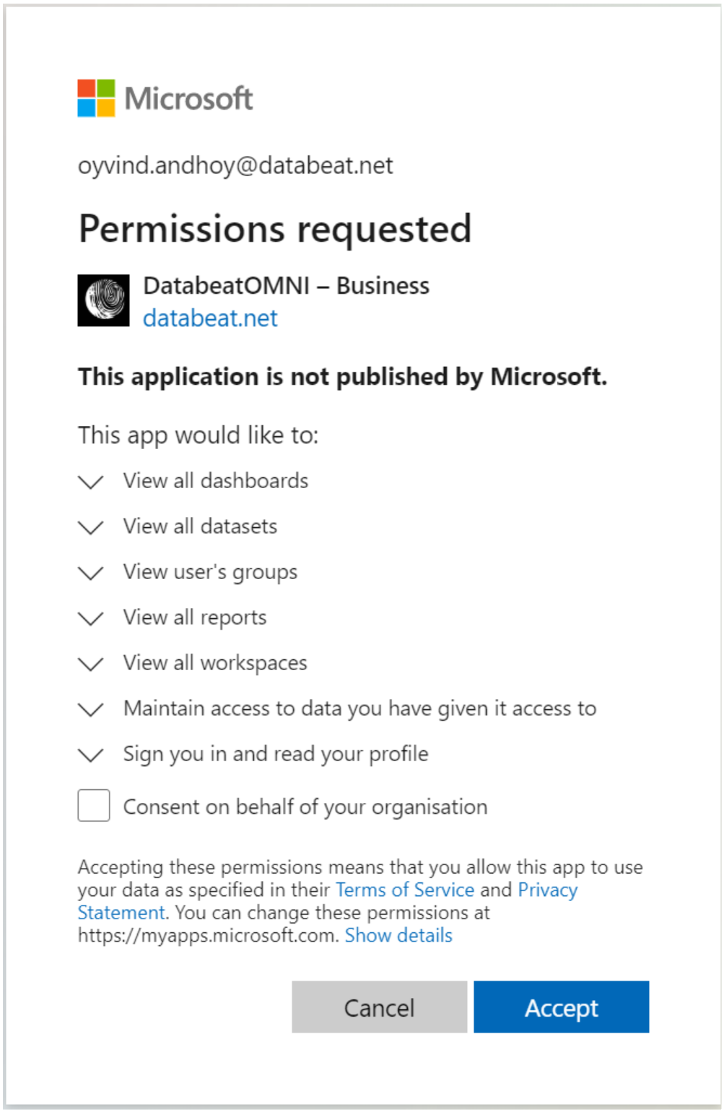This screenshot has width=724, height=1112.
Task: Expand the Sign you in permission
Action: tap(90, 755)
